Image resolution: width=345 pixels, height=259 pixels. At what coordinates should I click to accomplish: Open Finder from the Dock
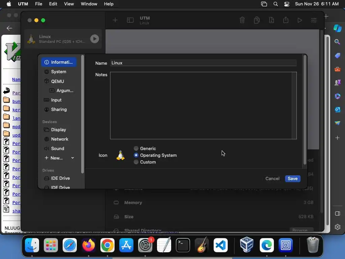click(x=32, y=245)
